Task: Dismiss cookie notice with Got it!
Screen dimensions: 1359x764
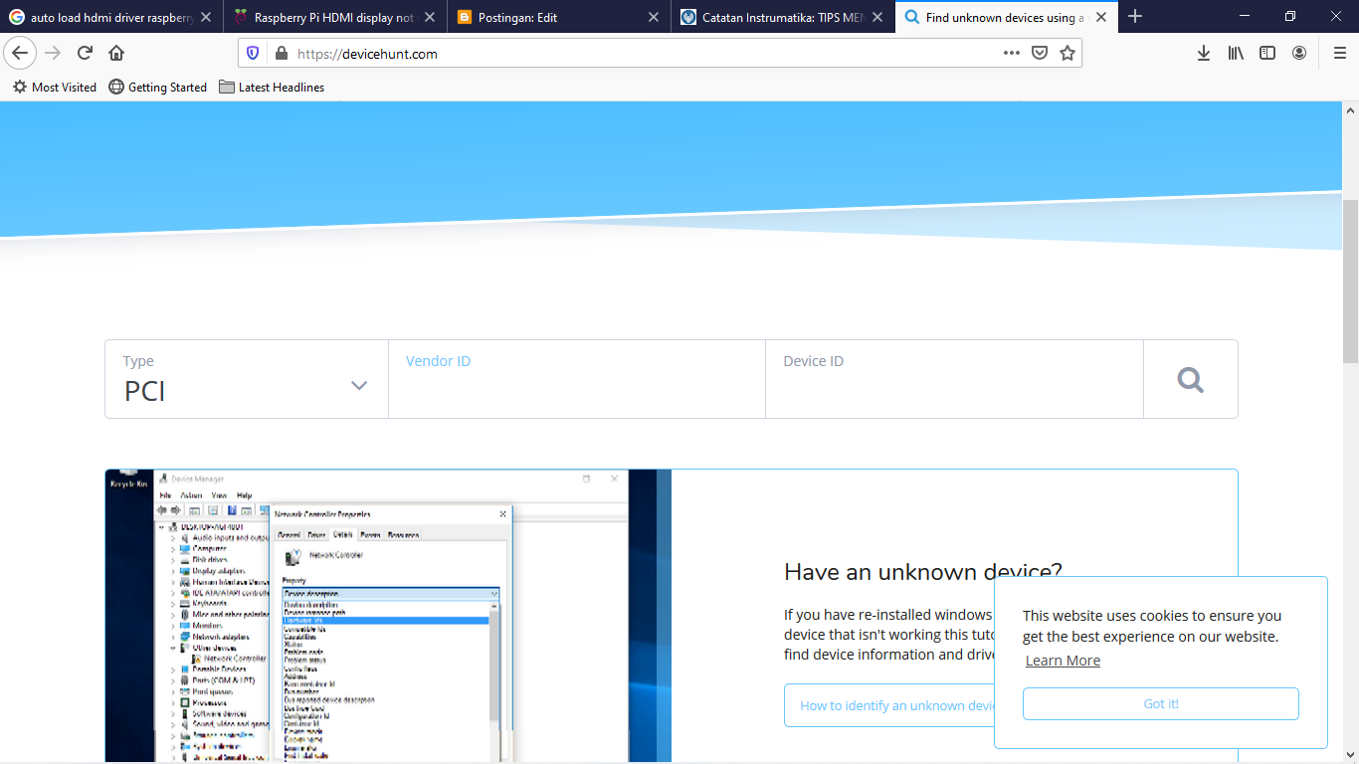Action: [x=1161, y=703]
